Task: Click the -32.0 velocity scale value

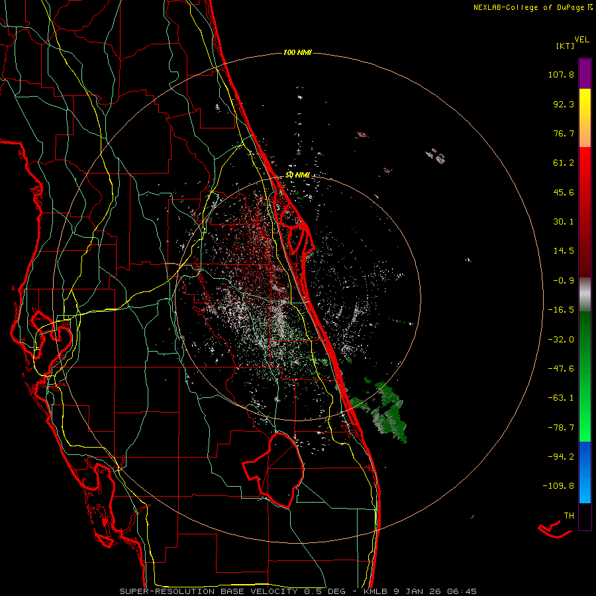Action: [561, 340]
